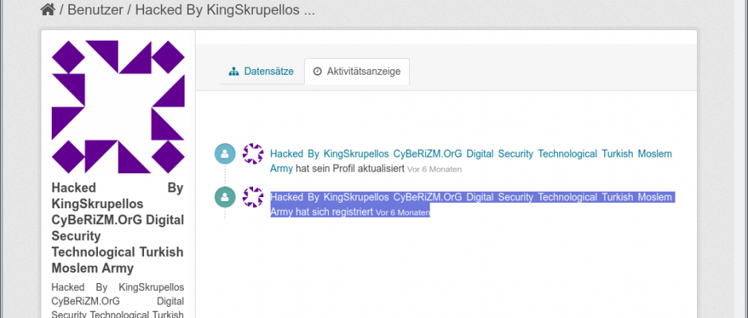Click teal user icon for registration activity

click(x=225, y=197)
